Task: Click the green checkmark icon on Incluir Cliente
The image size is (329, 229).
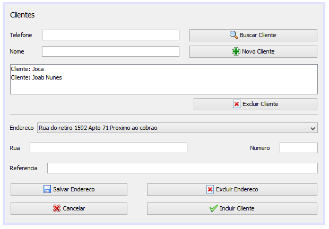Action: 214,208
